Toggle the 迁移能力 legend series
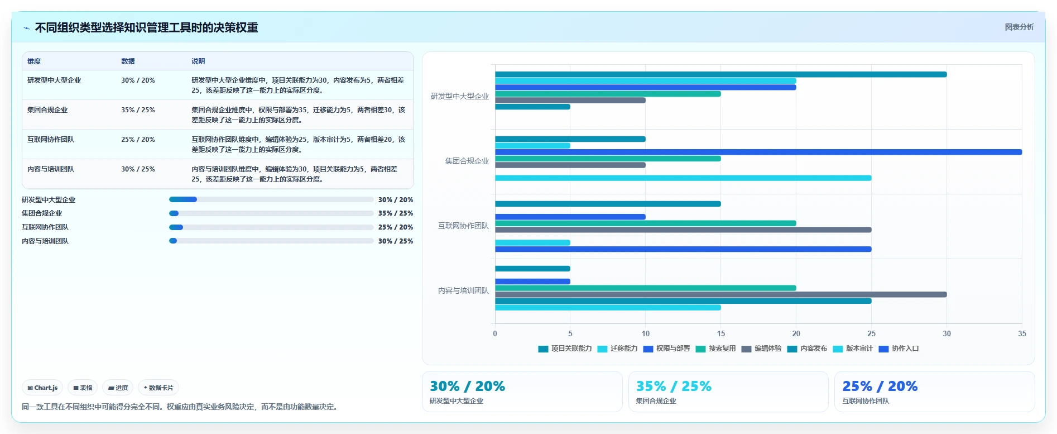This screenshot has width=1057, height=434. pos(617,349)
